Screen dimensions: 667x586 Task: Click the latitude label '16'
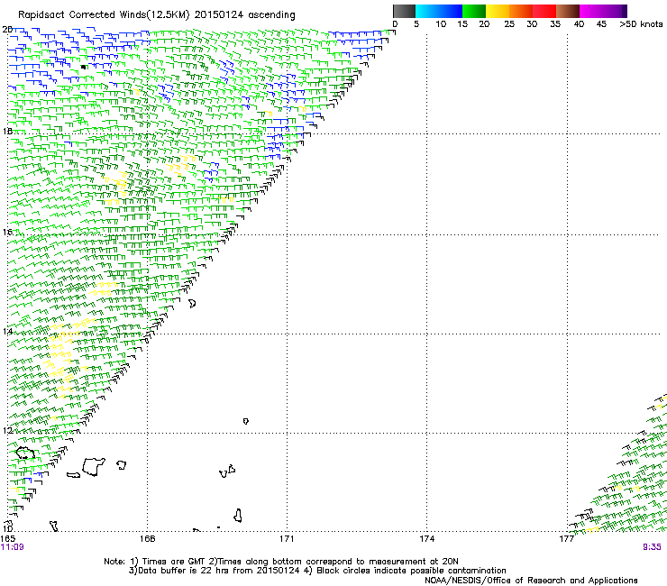pos(7,232)
